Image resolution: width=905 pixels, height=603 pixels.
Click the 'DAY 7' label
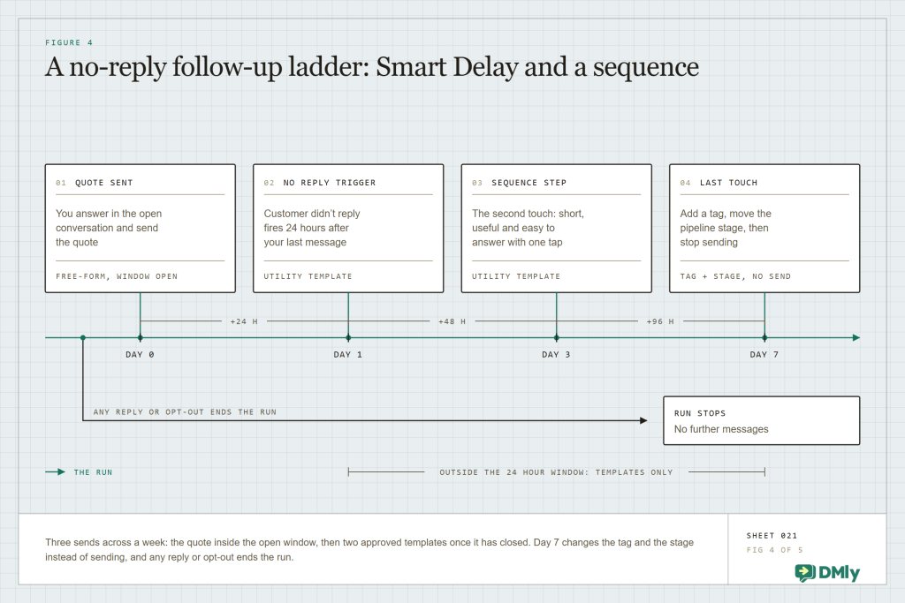764,355
